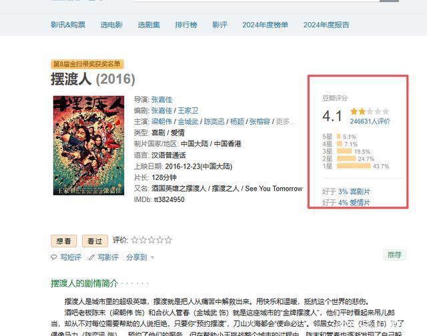Click the speech bubble icon by 写短评
This screenshot has width=427, height=336.
click(x=54, y=257)
